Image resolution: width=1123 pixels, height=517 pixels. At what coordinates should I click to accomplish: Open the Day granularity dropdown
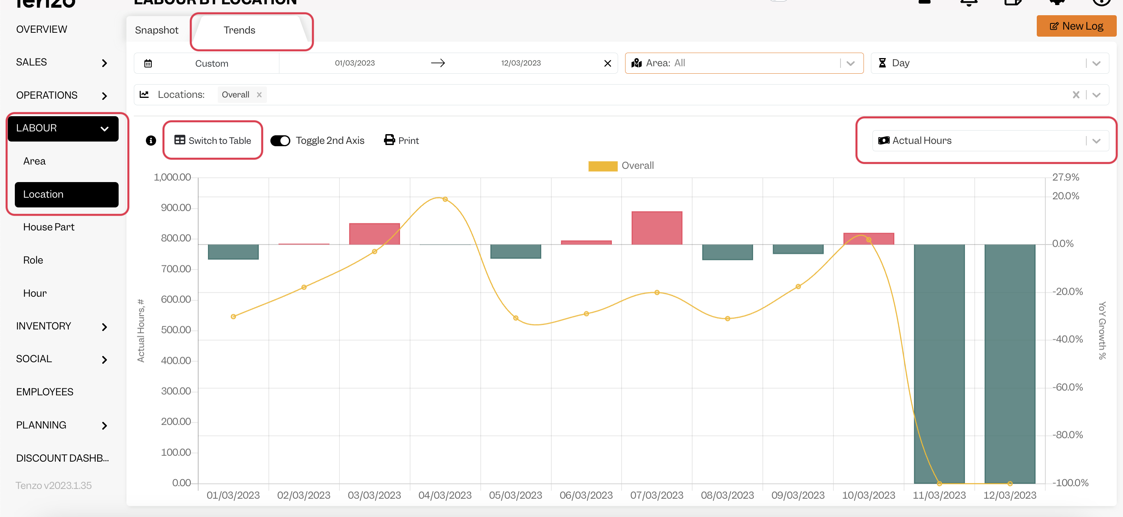(1096, 64)
